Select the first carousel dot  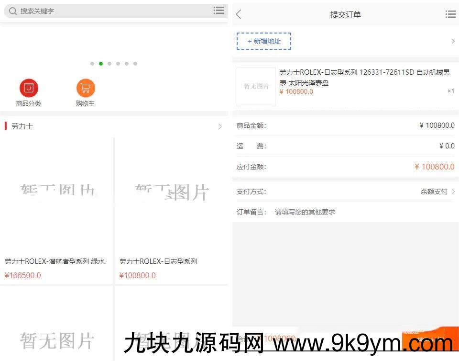point(92,64)
